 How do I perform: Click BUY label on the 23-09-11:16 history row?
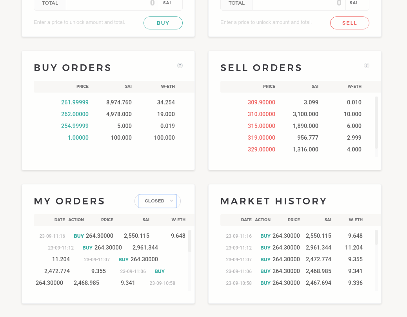(265, 236)
